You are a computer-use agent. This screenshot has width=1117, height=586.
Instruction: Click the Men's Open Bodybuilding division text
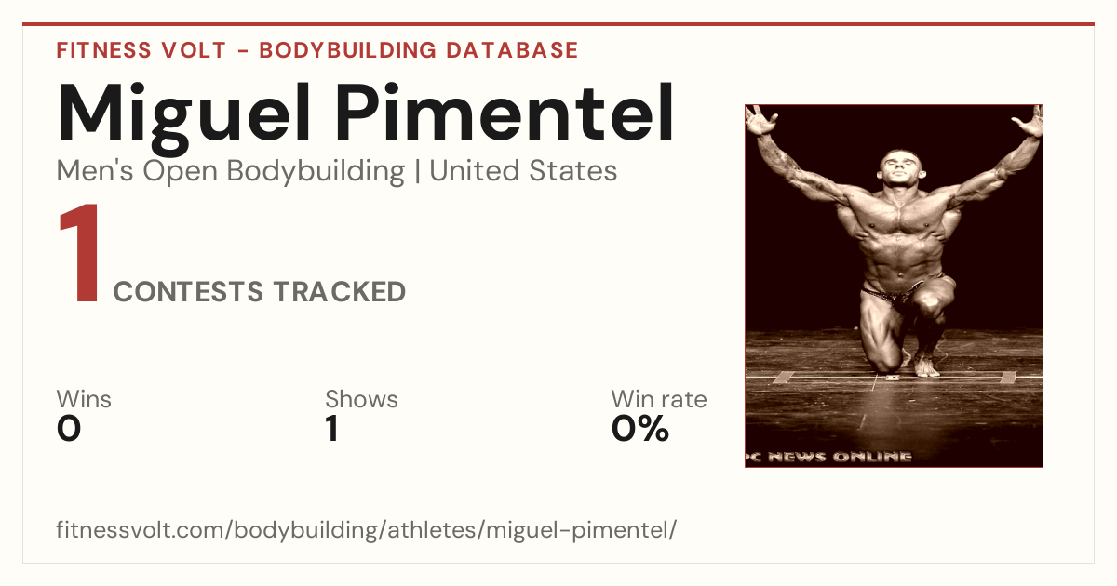tap(231, 171)
